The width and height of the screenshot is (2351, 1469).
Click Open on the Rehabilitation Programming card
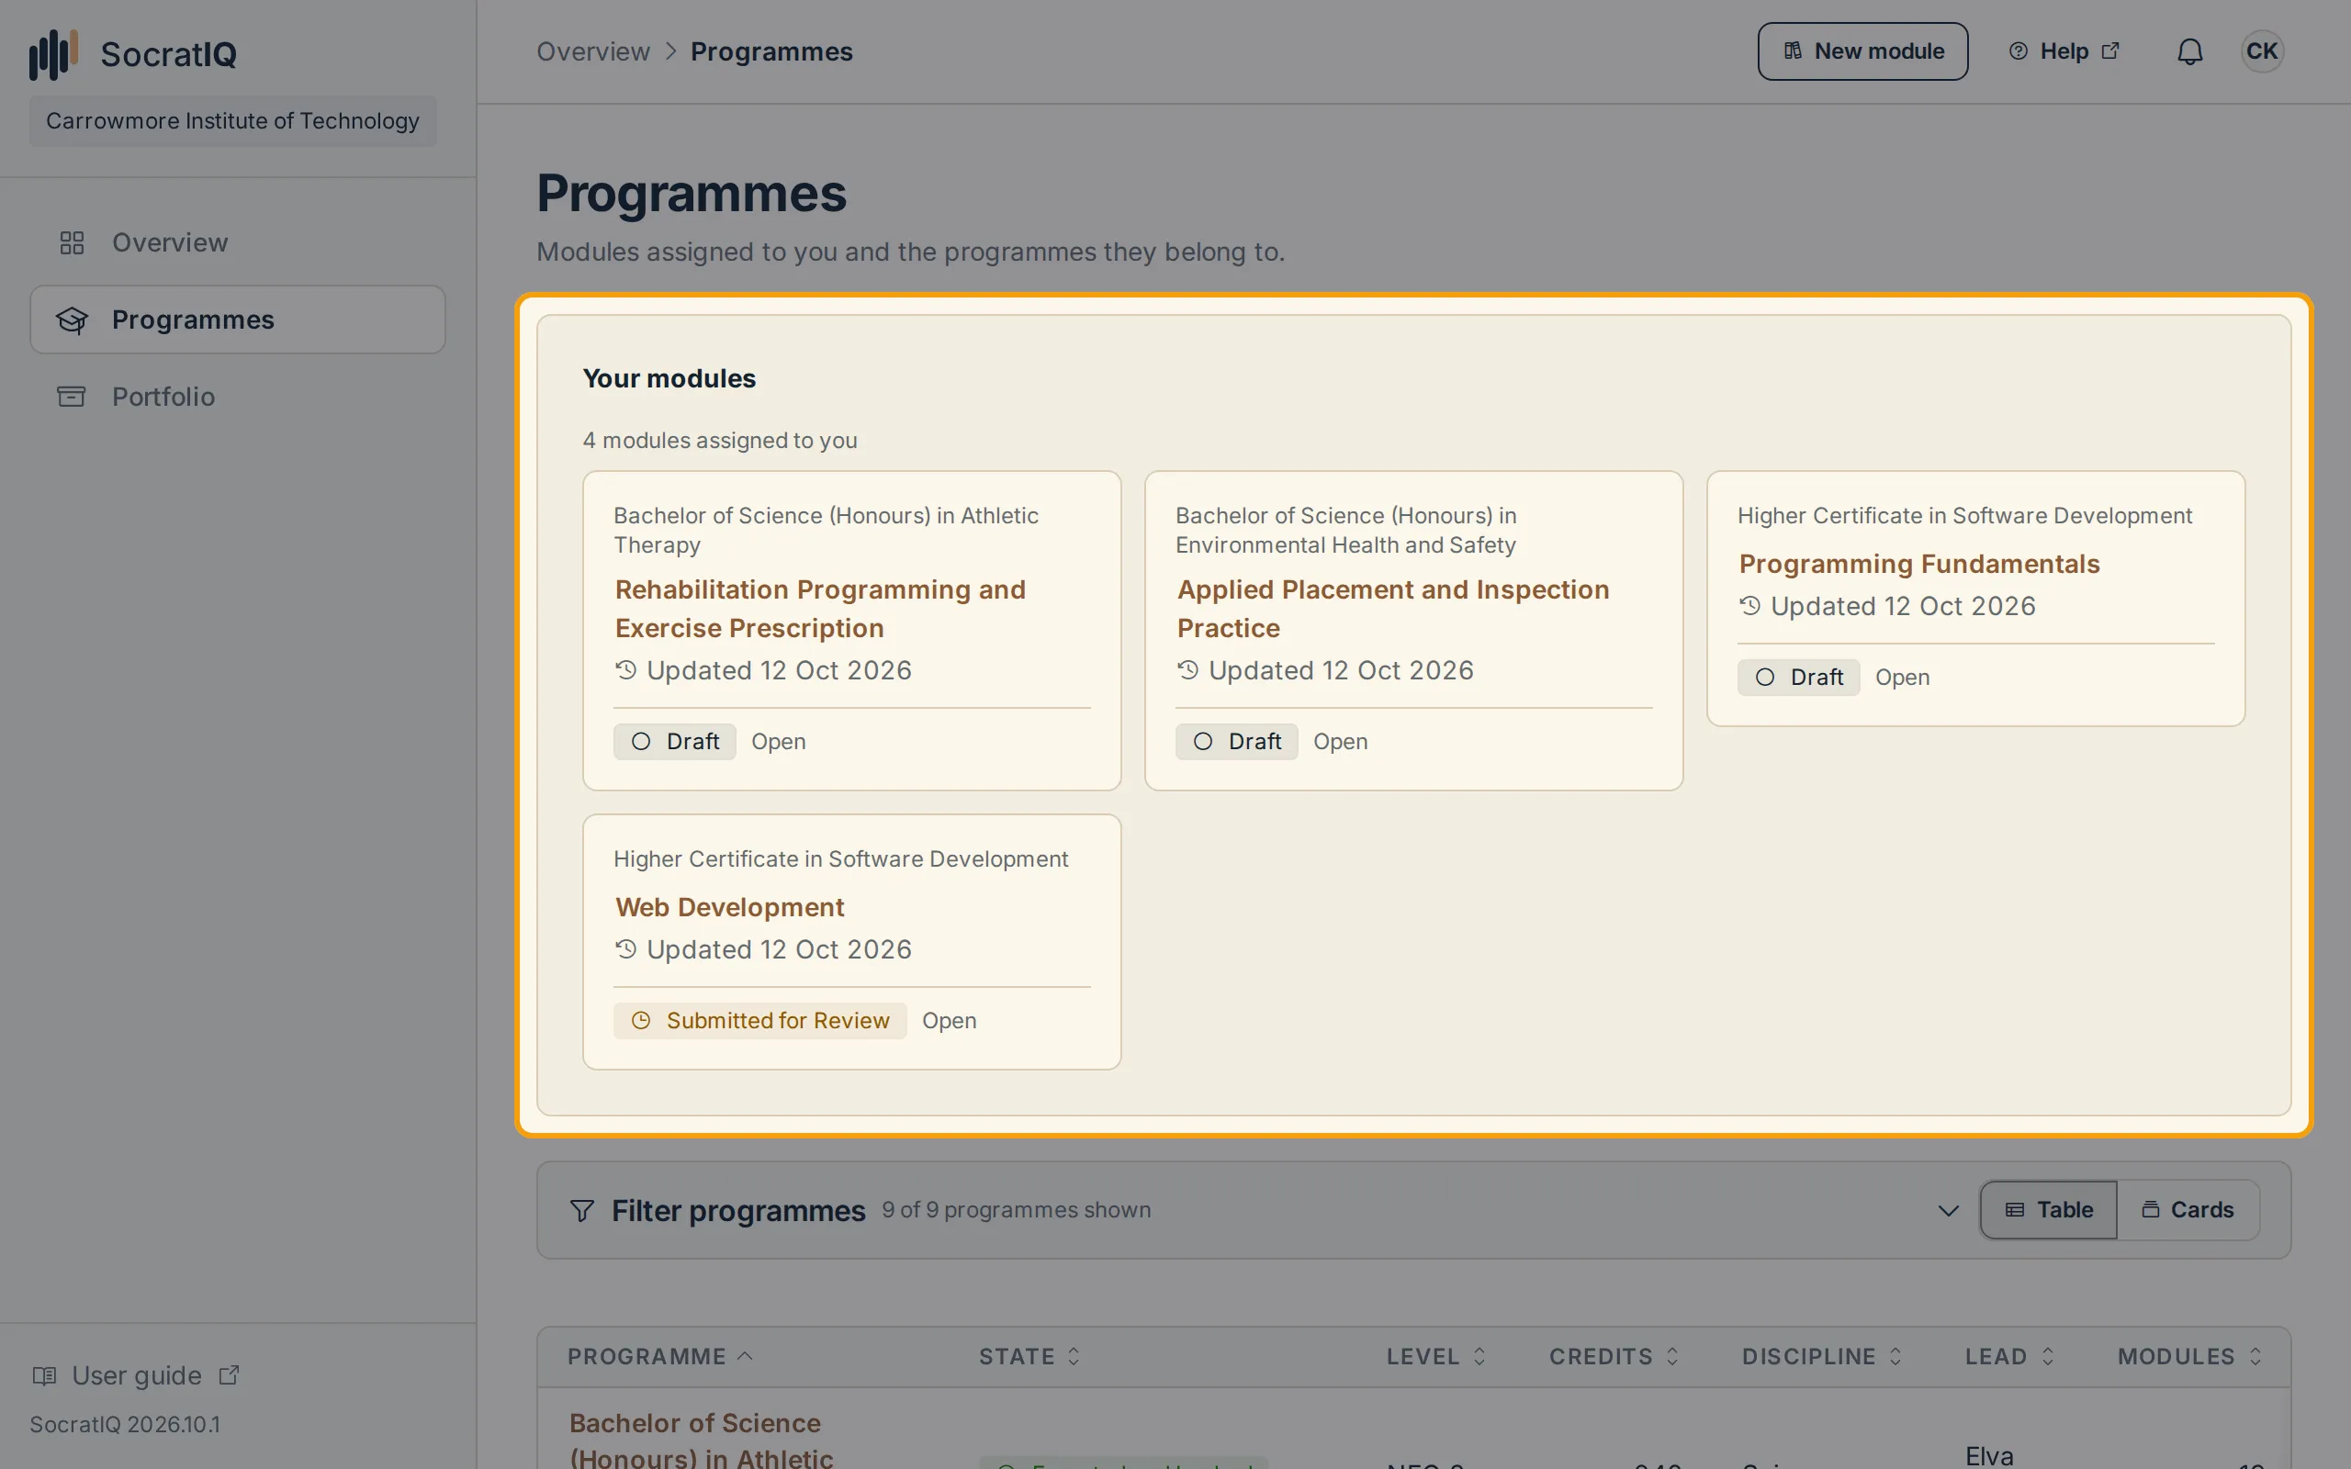[778, 741]
